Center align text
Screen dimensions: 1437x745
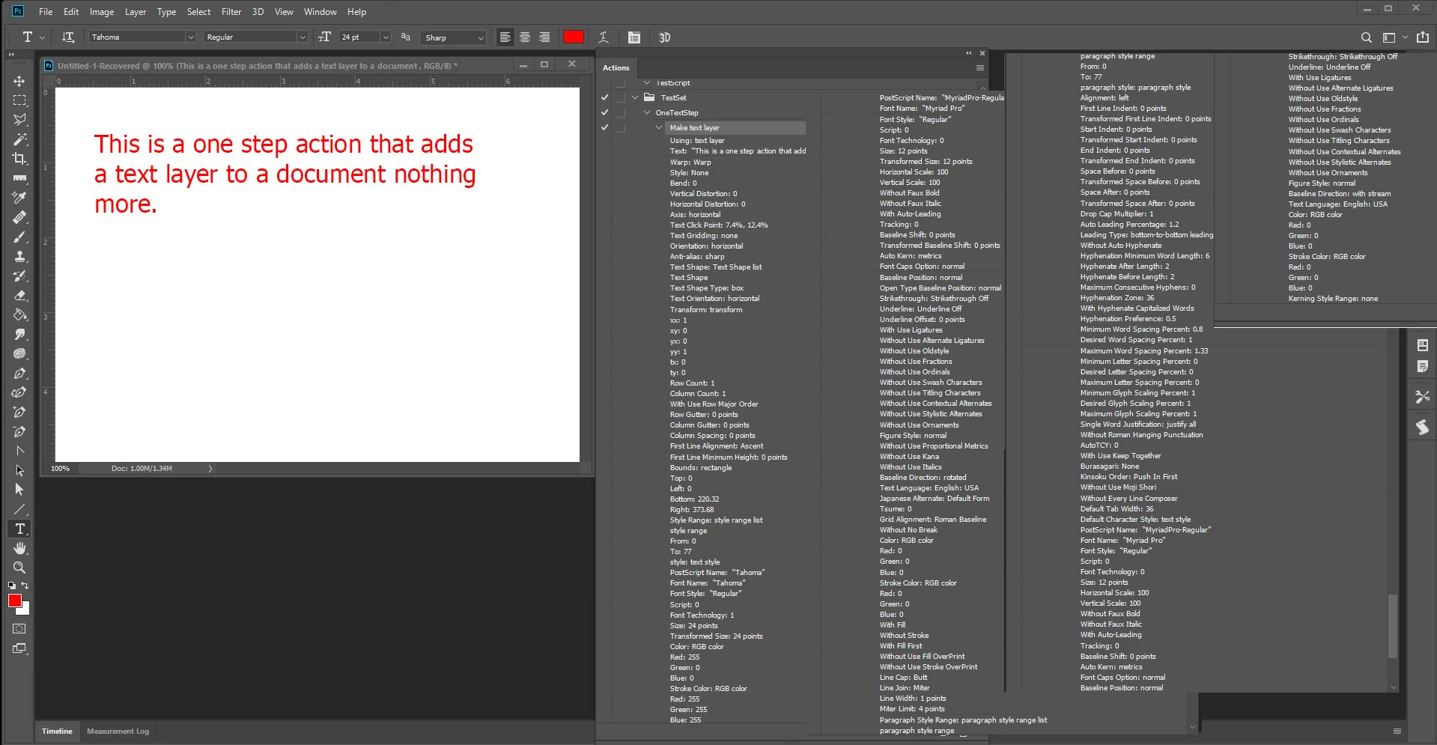pyautogui.click(x=525, y=37)
